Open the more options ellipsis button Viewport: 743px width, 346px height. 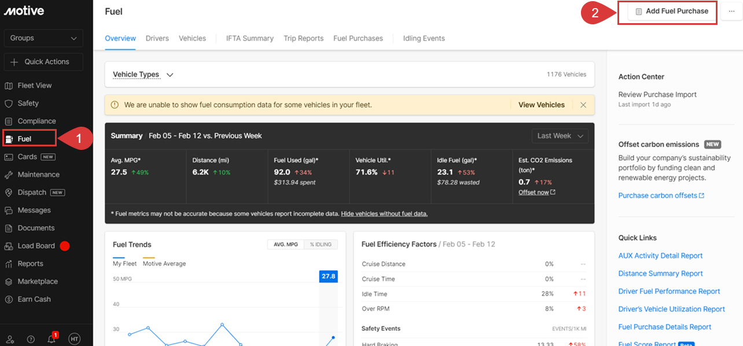pos(731,11)
